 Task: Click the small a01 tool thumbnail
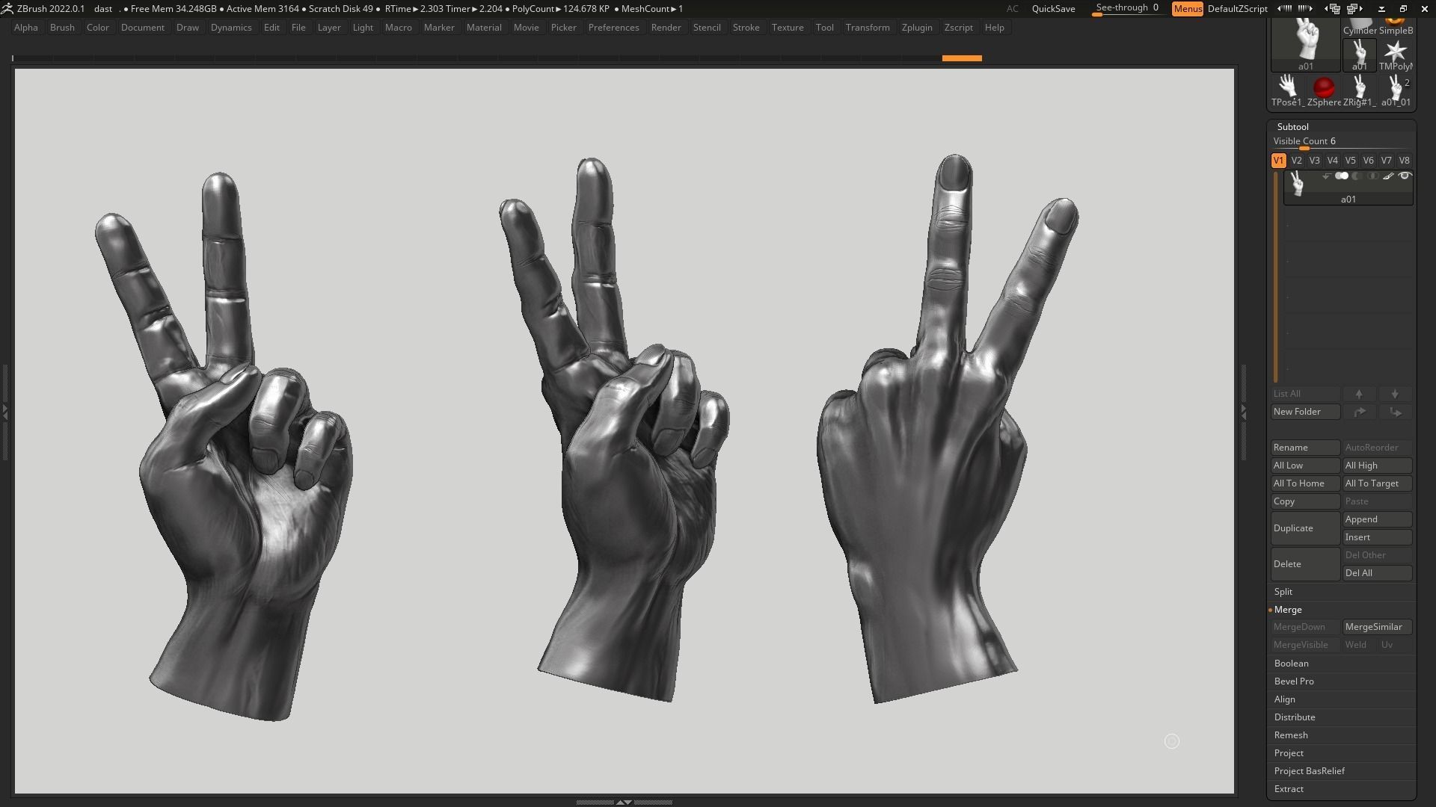pos(1359,55)
